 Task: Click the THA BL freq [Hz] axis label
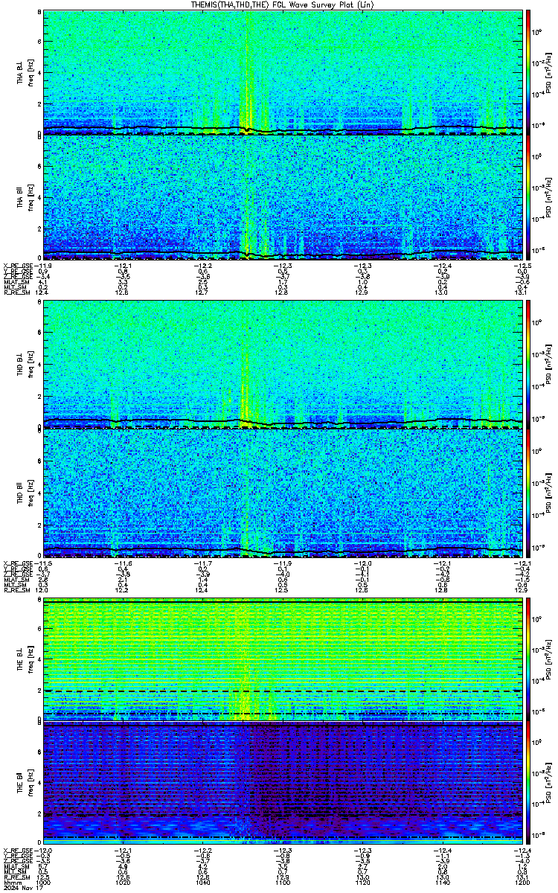pyautogui.click(x=30, y=72)
